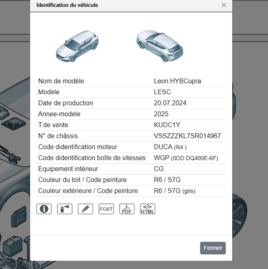Click the Couleur extérieure value with gris
Image resolution: width=268 pixels, height=269 pixels.
[x=175, y=191]
